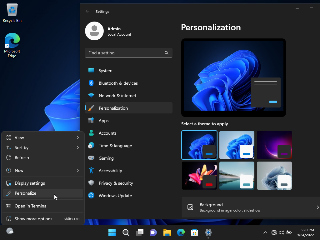The image size is (320, 240).
Task: Open Gaming settings
Action: (x=129, y=158)
